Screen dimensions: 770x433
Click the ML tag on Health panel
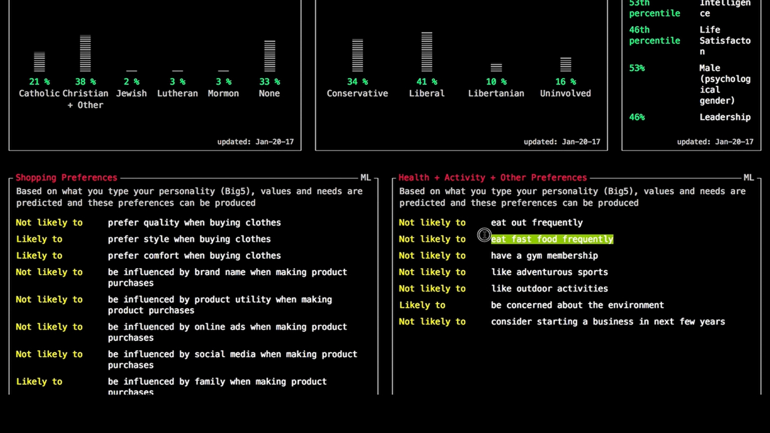tap(748, 178)
